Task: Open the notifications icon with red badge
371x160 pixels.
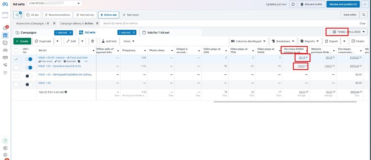Action: (5, 28)
